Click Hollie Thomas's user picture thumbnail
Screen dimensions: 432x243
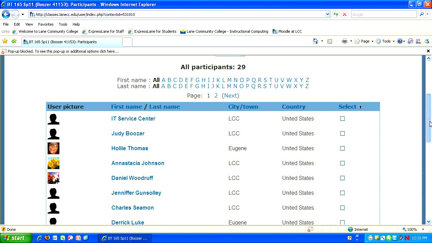click(53, 148)
